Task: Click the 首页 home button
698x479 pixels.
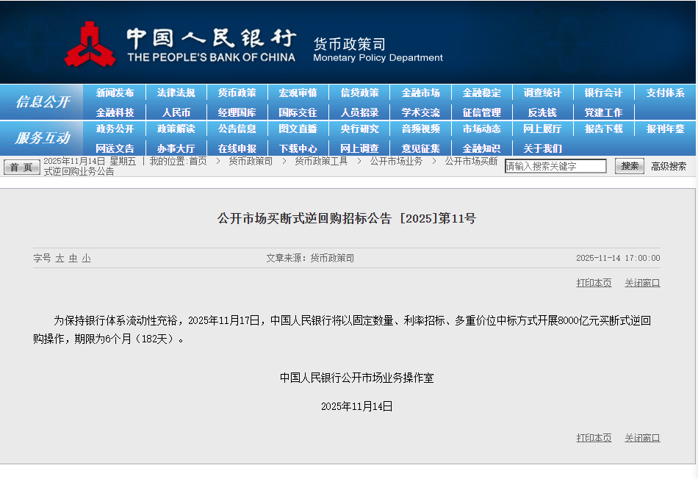Action: point(22,168)
